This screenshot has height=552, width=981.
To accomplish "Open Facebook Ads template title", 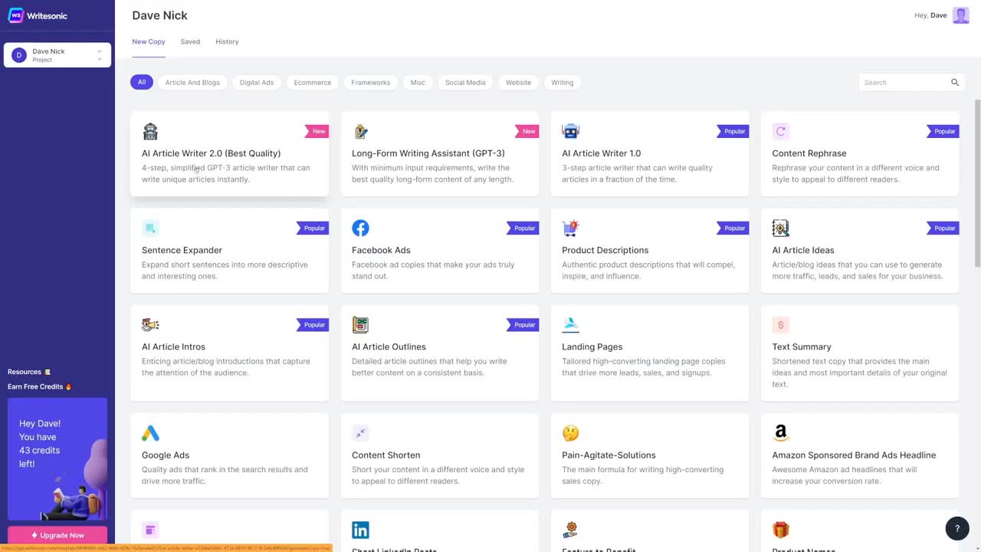I will pyautogui.click(x=381, y=250).
